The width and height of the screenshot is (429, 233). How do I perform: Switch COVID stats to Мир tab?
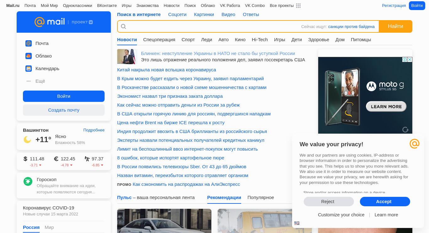point(49,227)
